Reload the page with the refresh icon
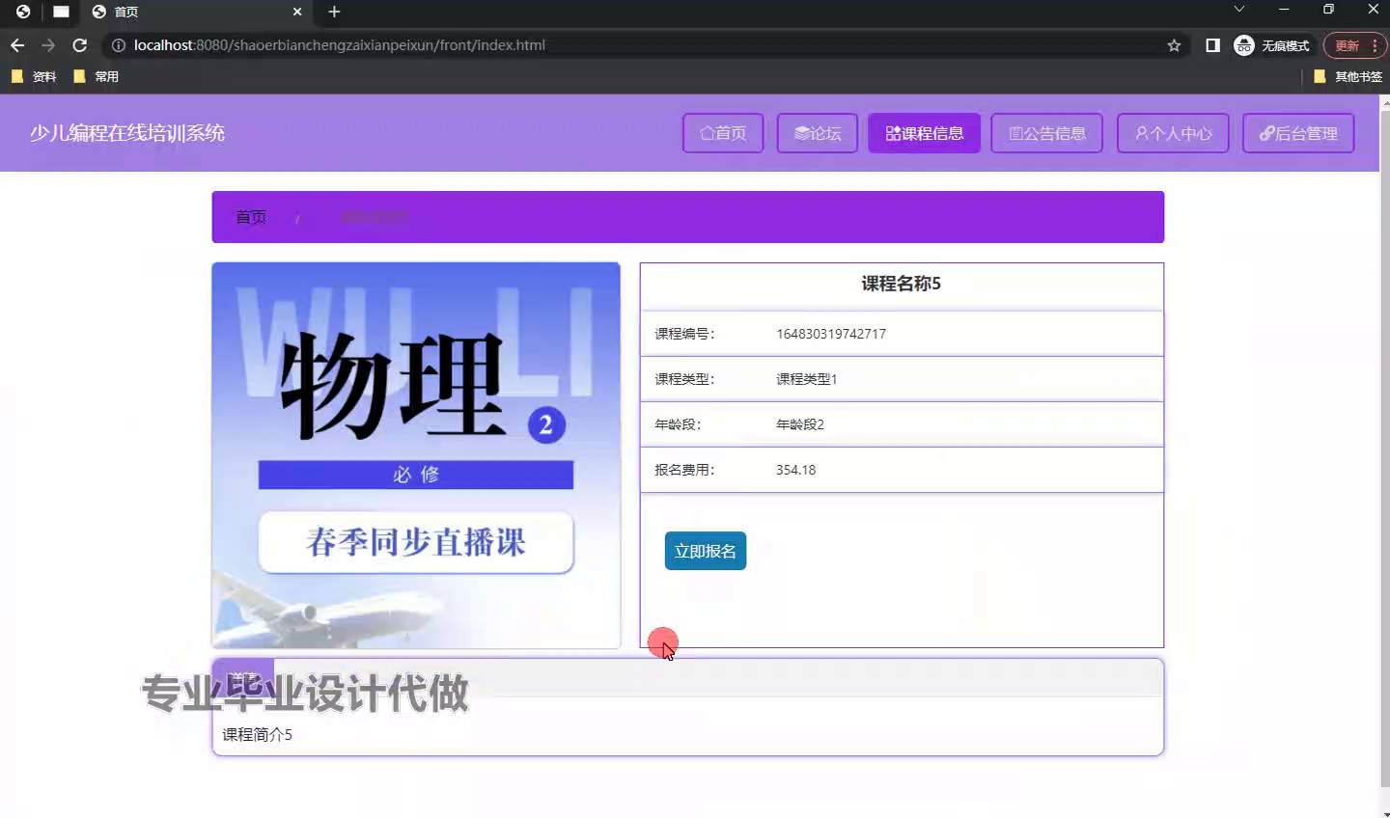The image size is (1390, 818). (x=80, y=45)
